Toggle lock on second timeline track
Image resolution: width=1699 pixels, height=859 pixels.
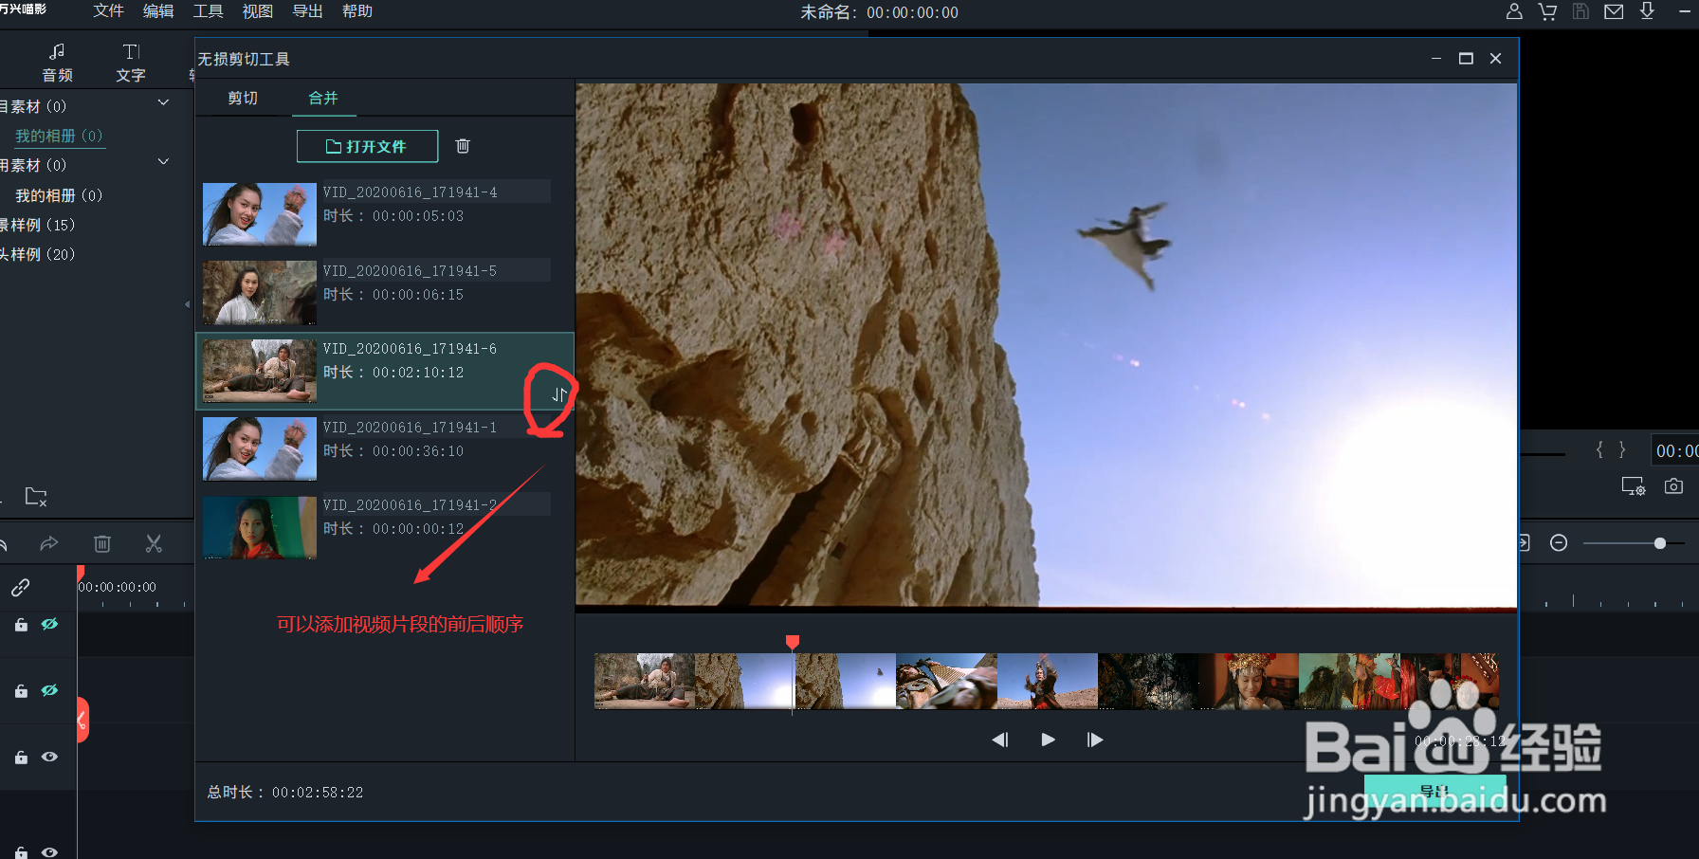point(21,691)
